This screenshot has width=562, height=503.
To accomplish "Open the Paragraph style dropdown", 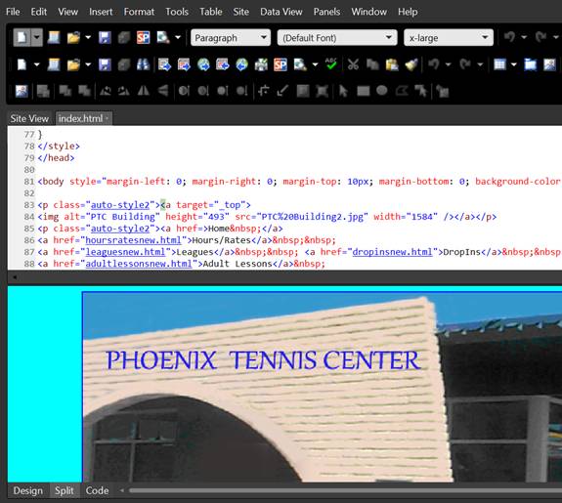I will (231, 38).
